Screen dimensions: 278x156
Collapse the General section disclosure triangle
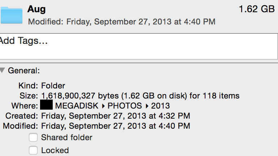click(x=2, y=70)
